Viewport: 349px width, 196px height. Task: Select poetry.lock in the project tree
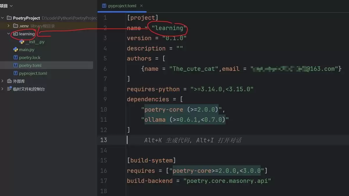[30, 57]
